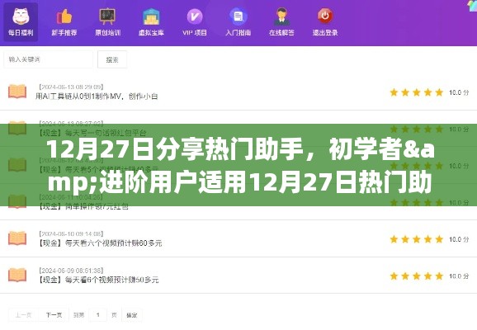
Task: Click the 搜索 button
Action: [112, 59]
